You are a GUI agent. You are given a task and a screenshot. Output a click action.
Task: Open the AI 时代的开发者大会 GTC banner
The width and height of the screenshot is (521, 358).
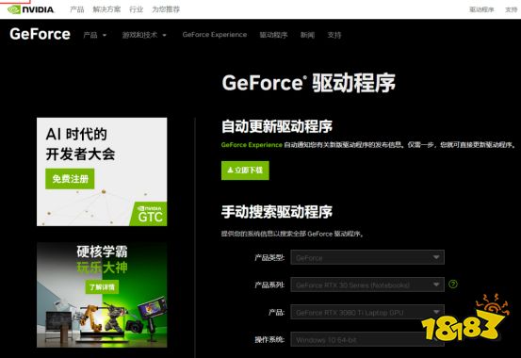point(102,171)
